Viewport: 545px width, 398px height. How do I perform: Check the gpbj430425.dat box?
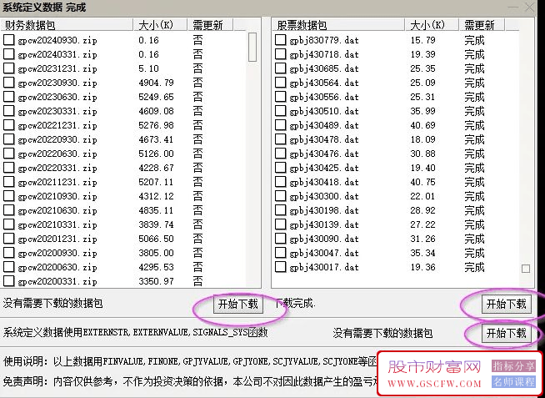tap(281, 168)
